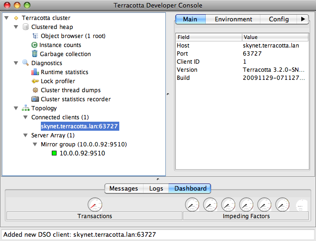The image size is (316, 241).
Task: Click the fifth Impeding Factors gauge
Action: [x=264, y=204]
